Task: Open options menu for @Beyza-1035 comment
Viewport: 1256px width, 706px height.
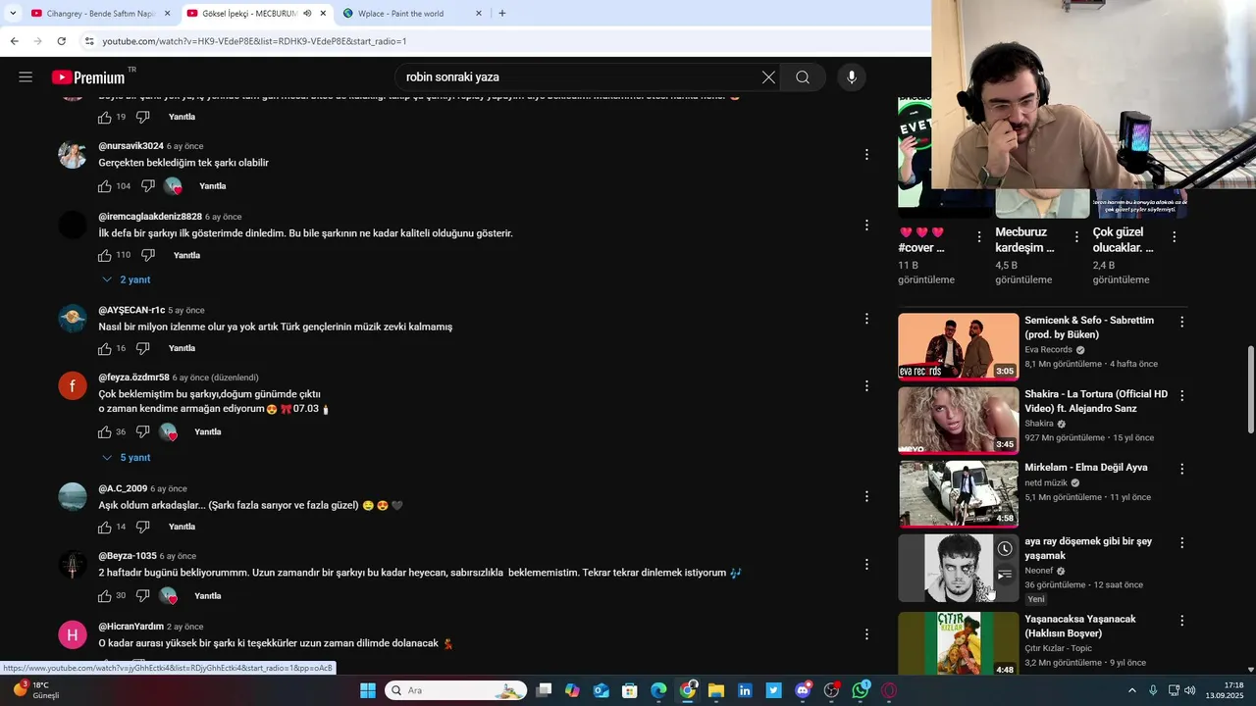Action: pyautogui.click(x=866, y=565)
